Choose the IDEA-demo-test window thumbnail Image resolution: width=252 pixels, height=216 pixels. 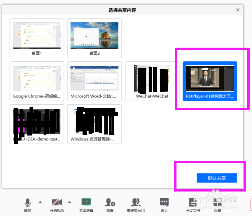click(x=37, y=124)
